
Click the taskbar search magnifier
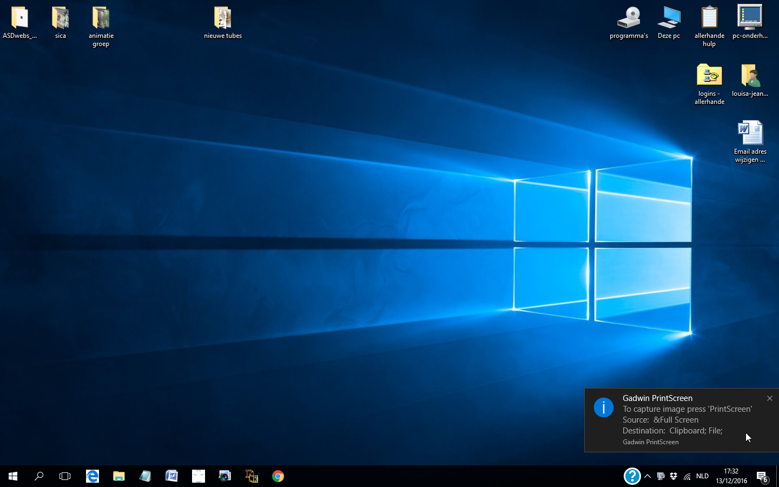pyautogui.click(x=39, y=476)
